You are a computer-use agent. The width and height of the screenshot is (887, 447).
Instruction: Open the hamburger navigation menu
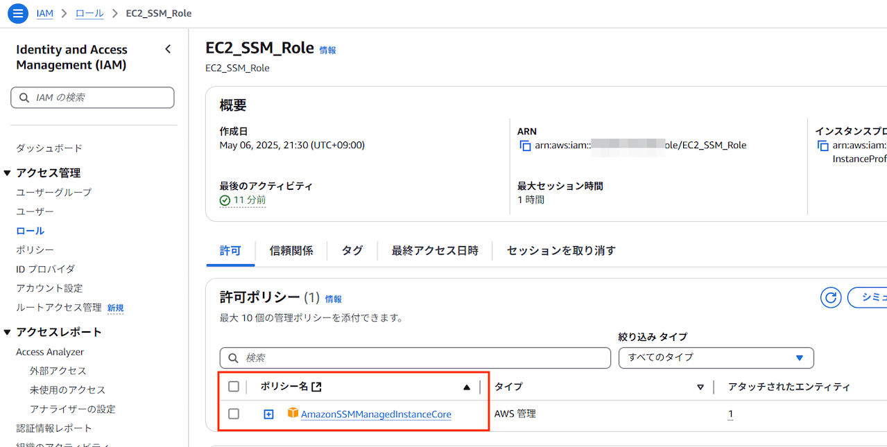pos(17,13)
